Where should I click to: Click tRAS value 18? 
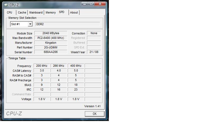pyautogui.click(x=76, y=85)
